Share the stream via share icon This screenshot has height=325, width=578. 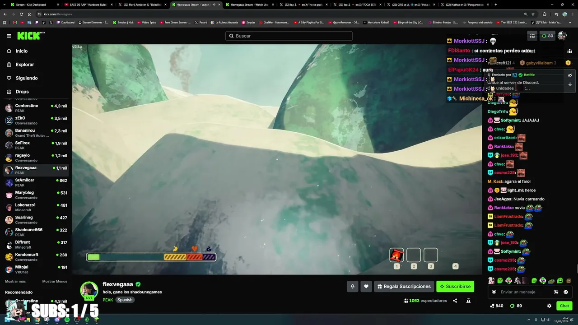click(455, 301)
